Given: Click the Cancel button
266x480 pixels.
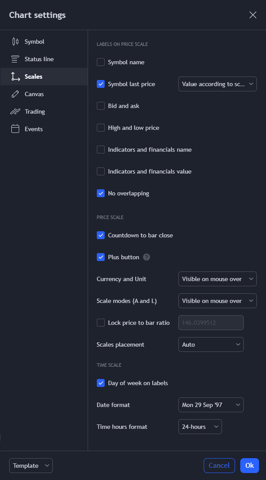Looking at the screenshot, I should [219, 466].
